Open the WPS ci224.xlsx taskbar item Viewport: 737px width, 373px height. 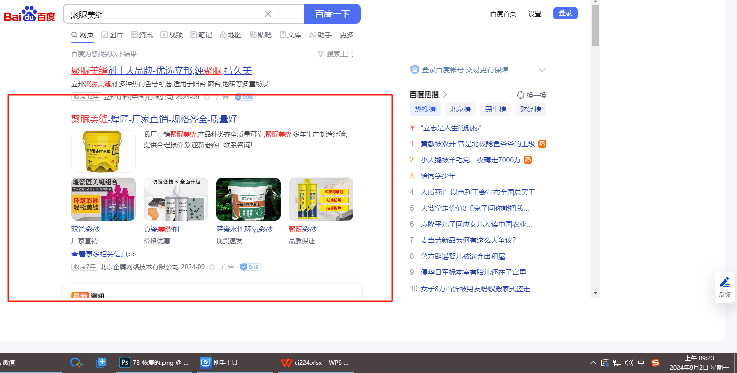click(315, 362)
